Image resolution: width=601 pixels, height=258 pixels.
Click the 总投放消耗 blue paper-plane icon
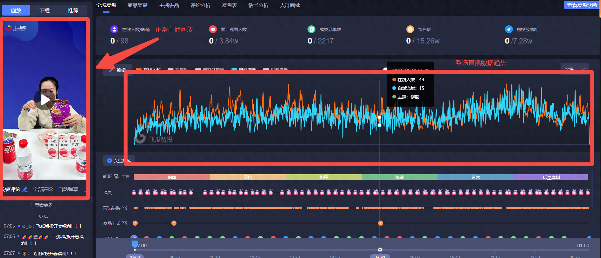(509, 29)
